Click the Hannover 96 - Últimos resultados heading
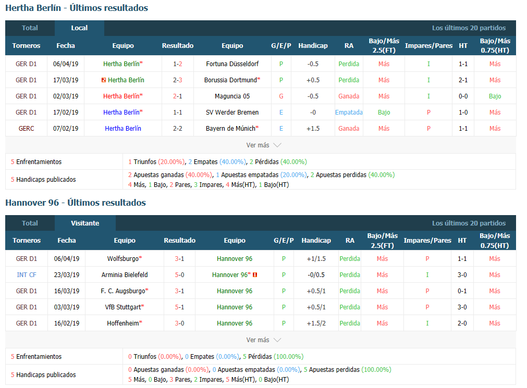 [x=76, y=203]
